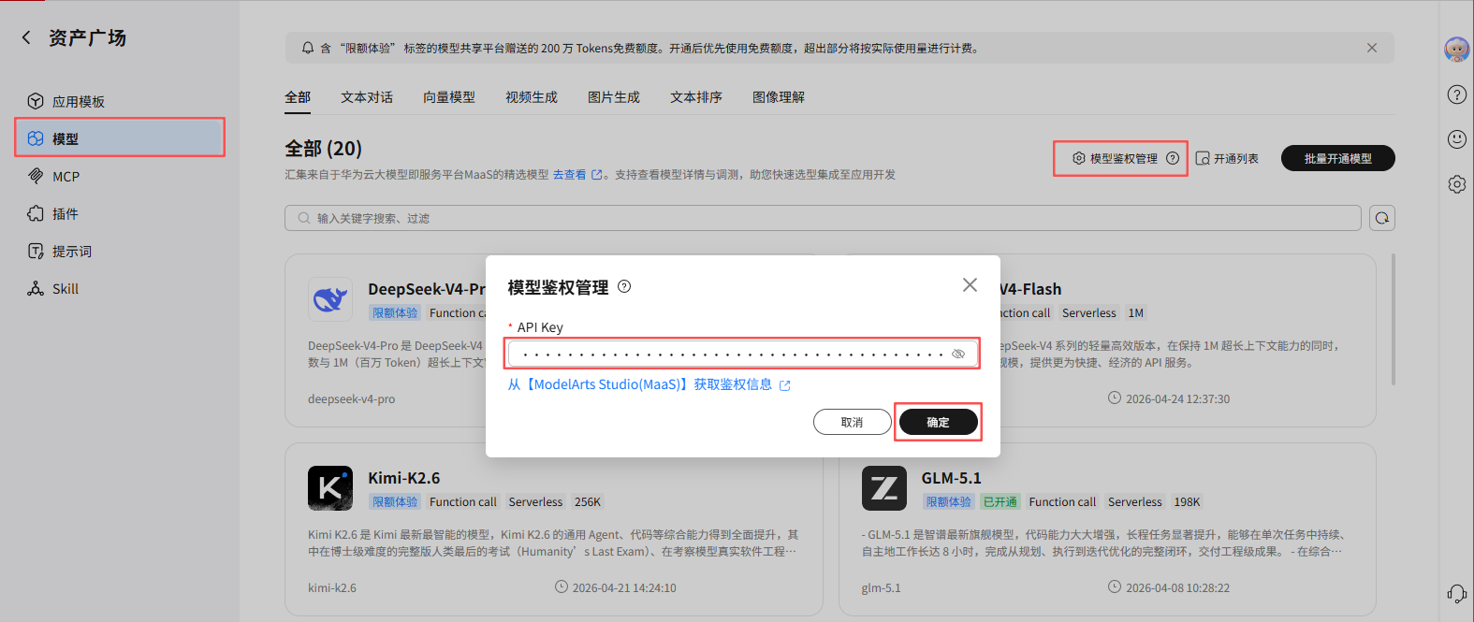The width and height of the screenshot is (1474, 622).
Task: Open the GLM-5.1 model title
Action: tap(951, 478)
